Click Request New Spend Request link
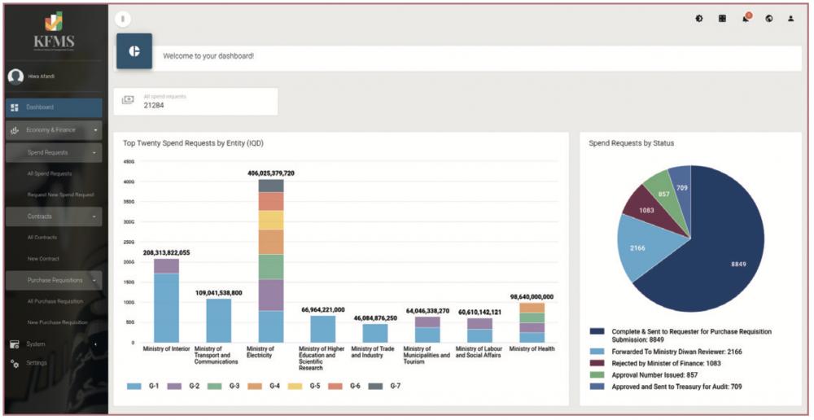The width and height of the screenshot is (814, 420). pyautogui.click(x=60, y=195)
